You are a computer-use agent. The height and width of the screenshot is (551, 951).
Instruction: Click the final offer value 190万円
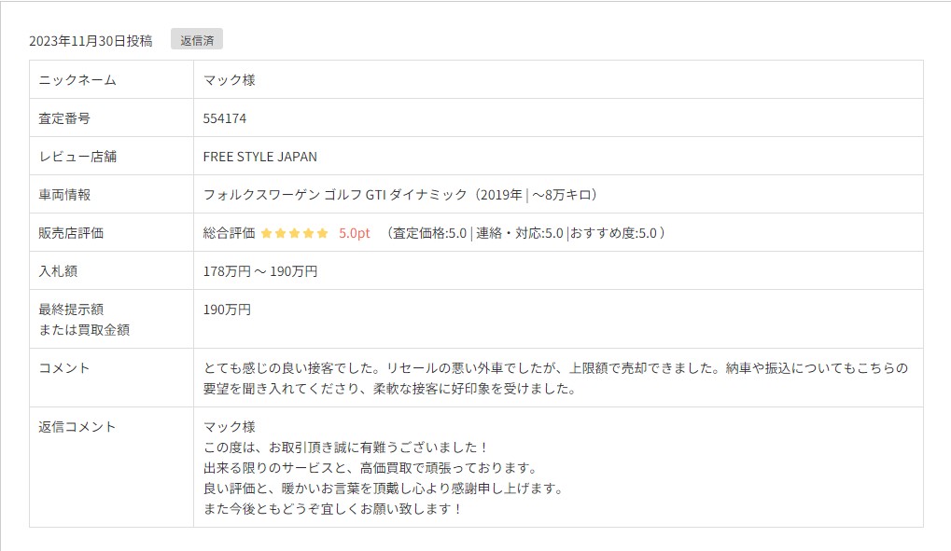(x=227, y=310)
